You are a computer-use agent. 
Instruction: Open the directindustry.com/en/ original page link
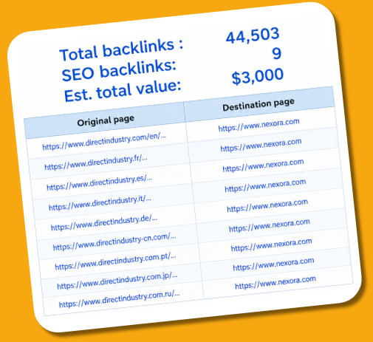(x=104, y=141)
